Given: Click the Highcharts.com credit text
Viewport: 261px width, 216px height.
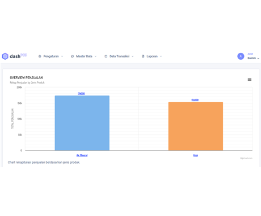Looking at the screenshot, I should (246, 158).
